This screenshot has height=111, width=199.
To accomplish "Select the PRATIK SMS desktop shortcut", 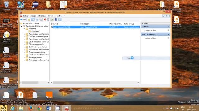I will (x=21, y=6).
